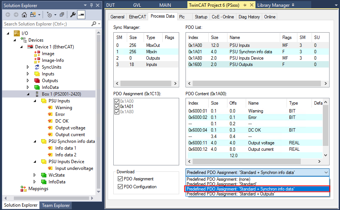Open the Diag History tab
This screenshot has width=340, height=210.
coord(249,17)
